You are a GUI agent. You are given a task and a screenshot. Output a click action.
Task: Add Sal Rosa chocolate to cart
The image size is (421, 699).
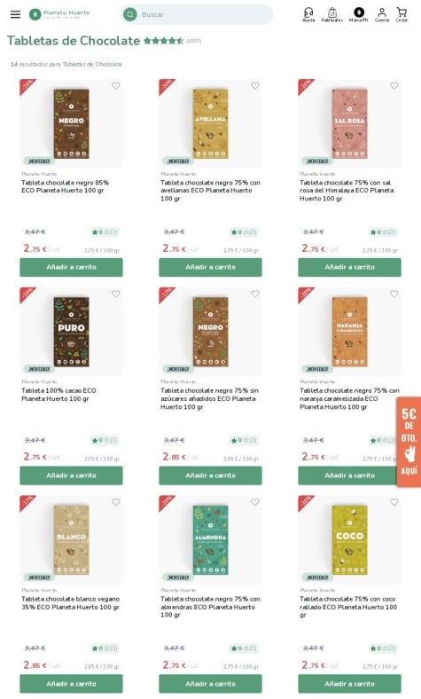[349, 267]
